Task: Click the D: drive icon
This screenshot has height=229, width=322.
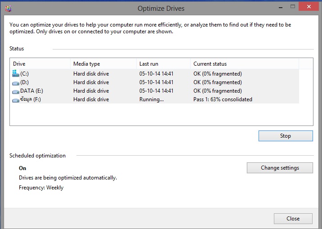Action: coord(16,83)
